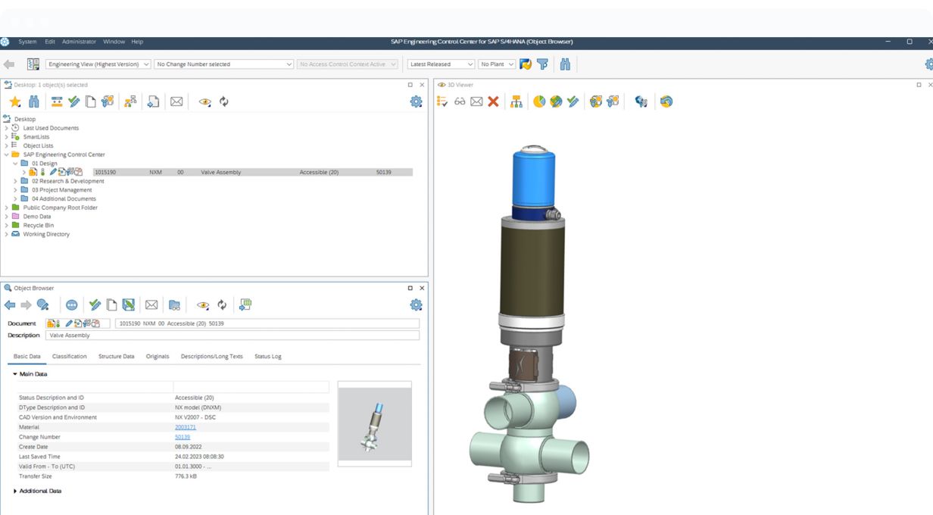Switch to the Structure Data tab
Screen dimensions: 933x515
point(116,356)
